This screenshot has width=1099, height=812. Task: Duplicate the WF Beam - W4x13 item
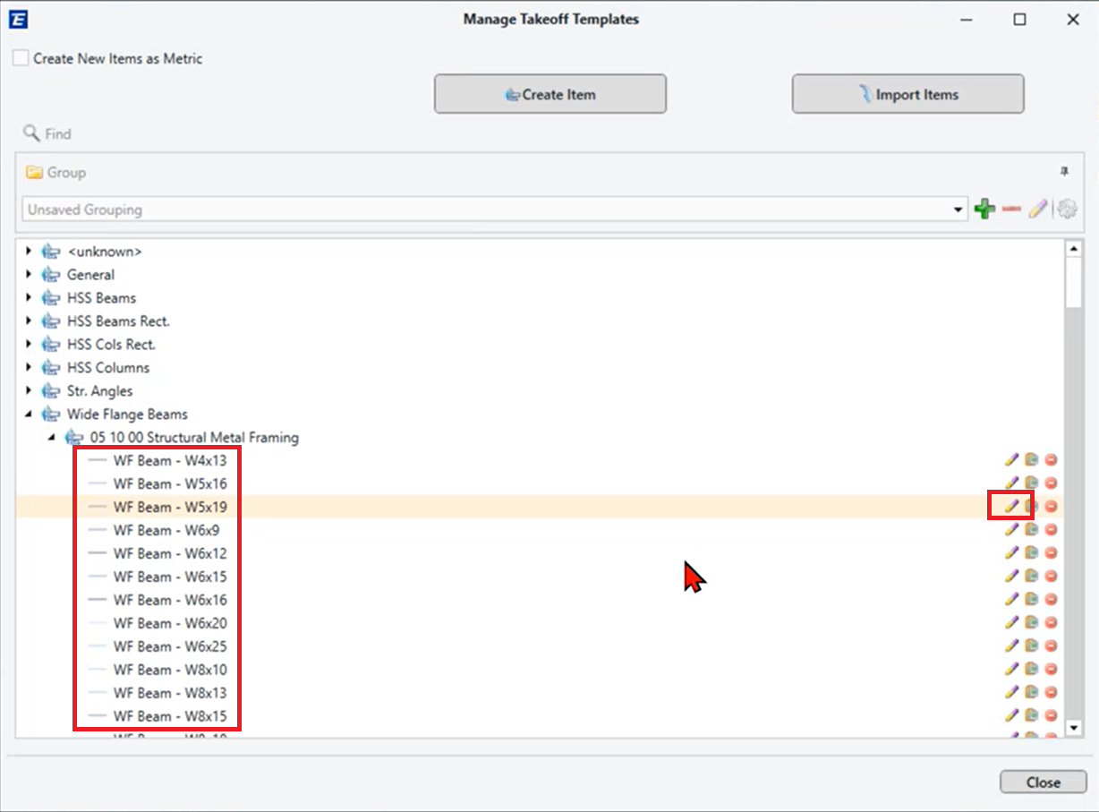(x=1030, y=460)
